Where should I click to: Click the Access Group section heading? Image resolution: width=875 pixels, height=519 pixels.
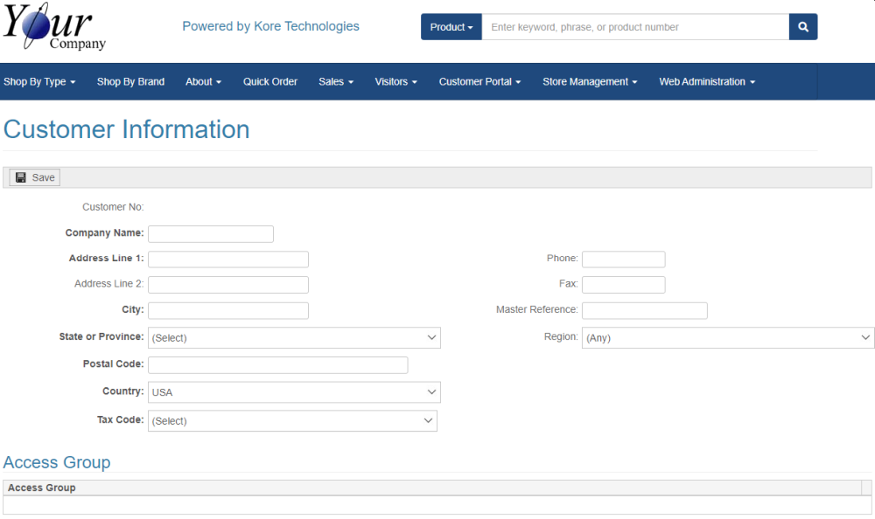click(x=57, y=462)
